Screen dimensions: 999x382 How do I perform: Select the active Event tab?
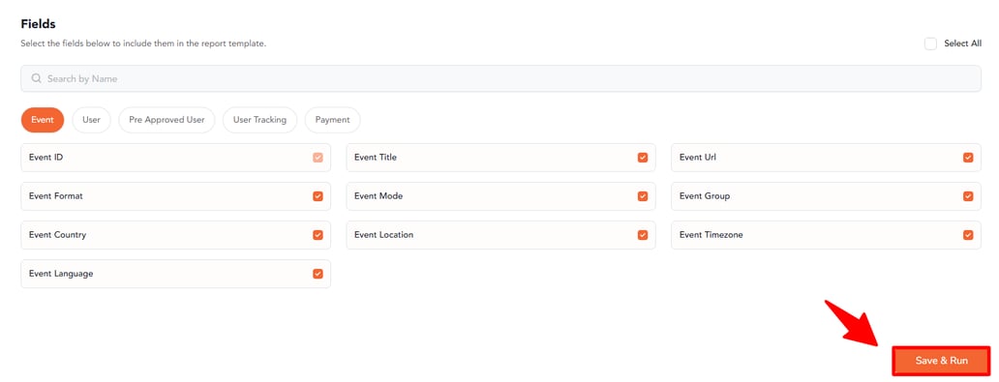(x=43, y=120)
